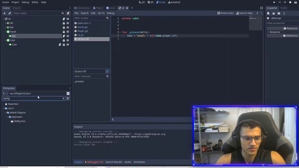Toggle alphabetical sorting of methods list
The height and width of the screenshot is (168, 299).
click(x=107, y=71)
